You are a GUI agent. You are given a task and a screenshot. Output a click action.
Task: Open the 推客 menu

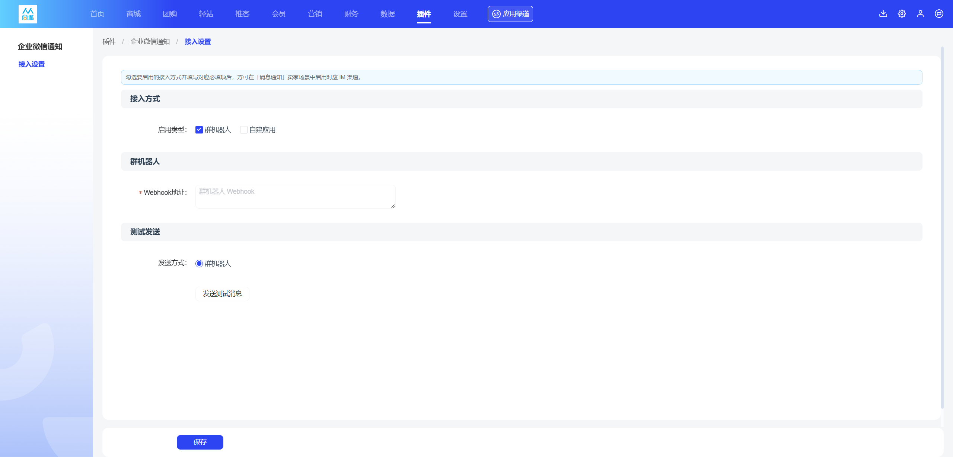[x=242, y=14]
